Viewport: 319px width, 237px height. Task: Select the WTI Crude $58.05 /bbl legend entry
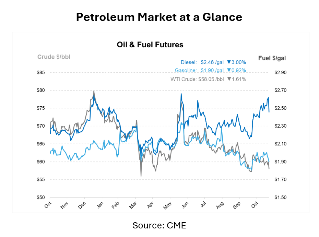pyautogui.click(x=197, y=79)
